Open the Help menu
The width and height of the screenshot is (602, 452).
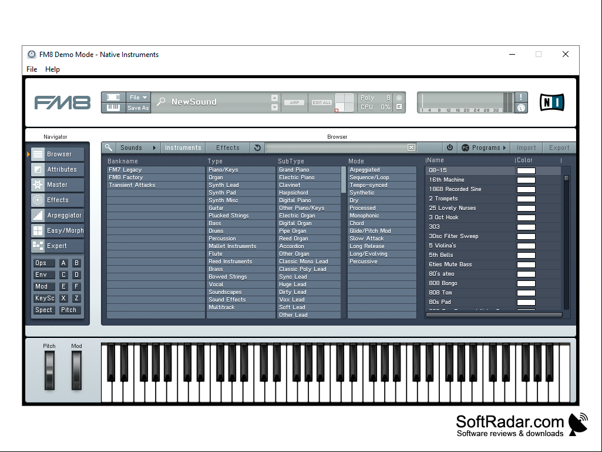pos(53,69)
